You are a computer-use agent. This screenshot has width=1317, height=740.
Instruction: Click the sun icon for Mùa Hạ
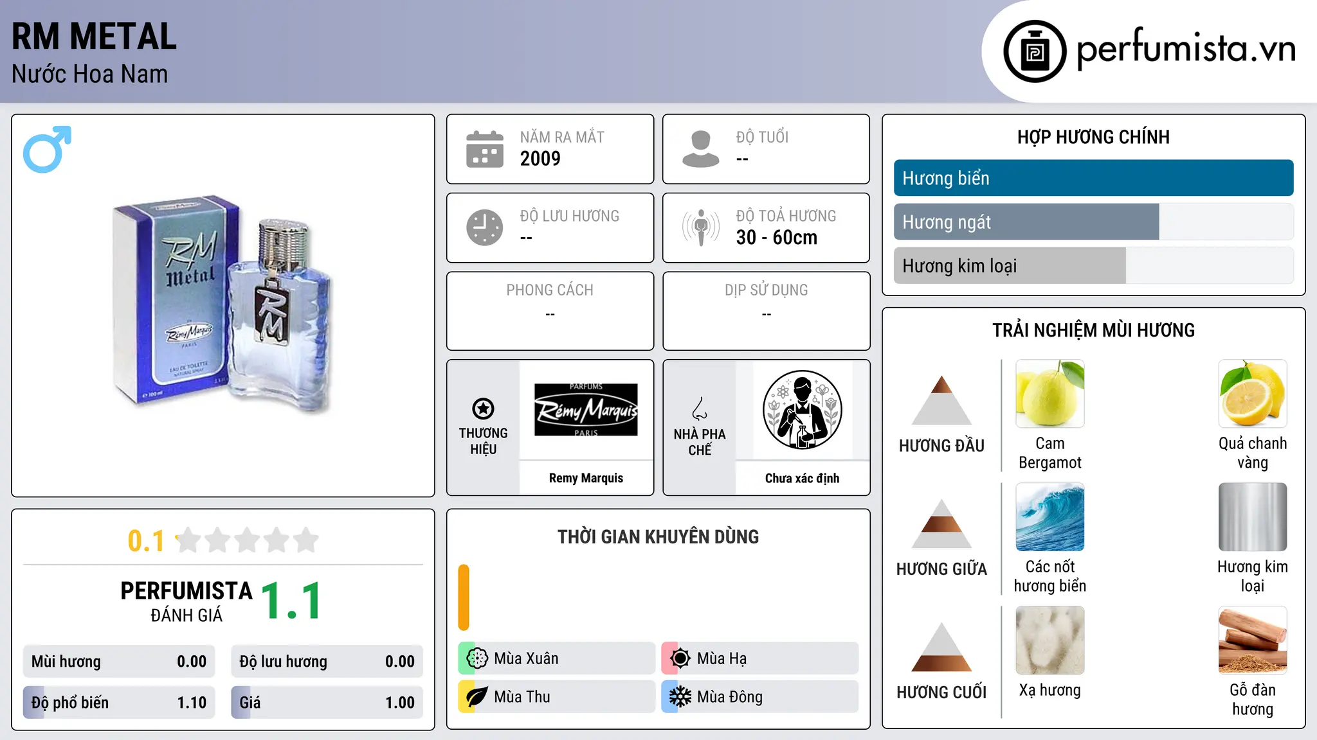[680, 658]
